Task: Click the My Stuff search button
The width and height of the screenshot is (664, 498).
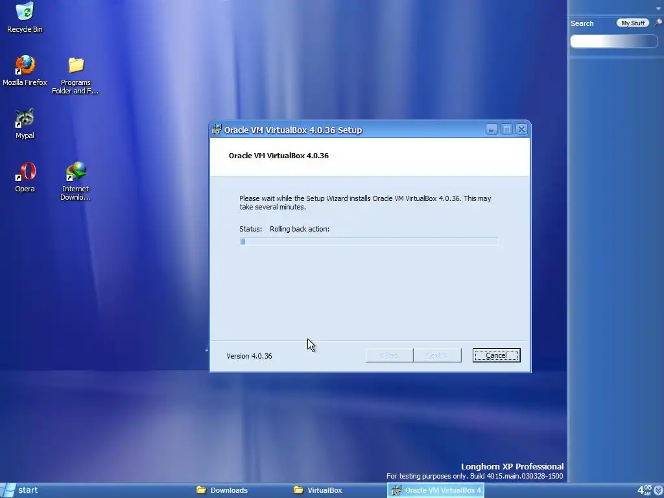Action: coord(633,23)
